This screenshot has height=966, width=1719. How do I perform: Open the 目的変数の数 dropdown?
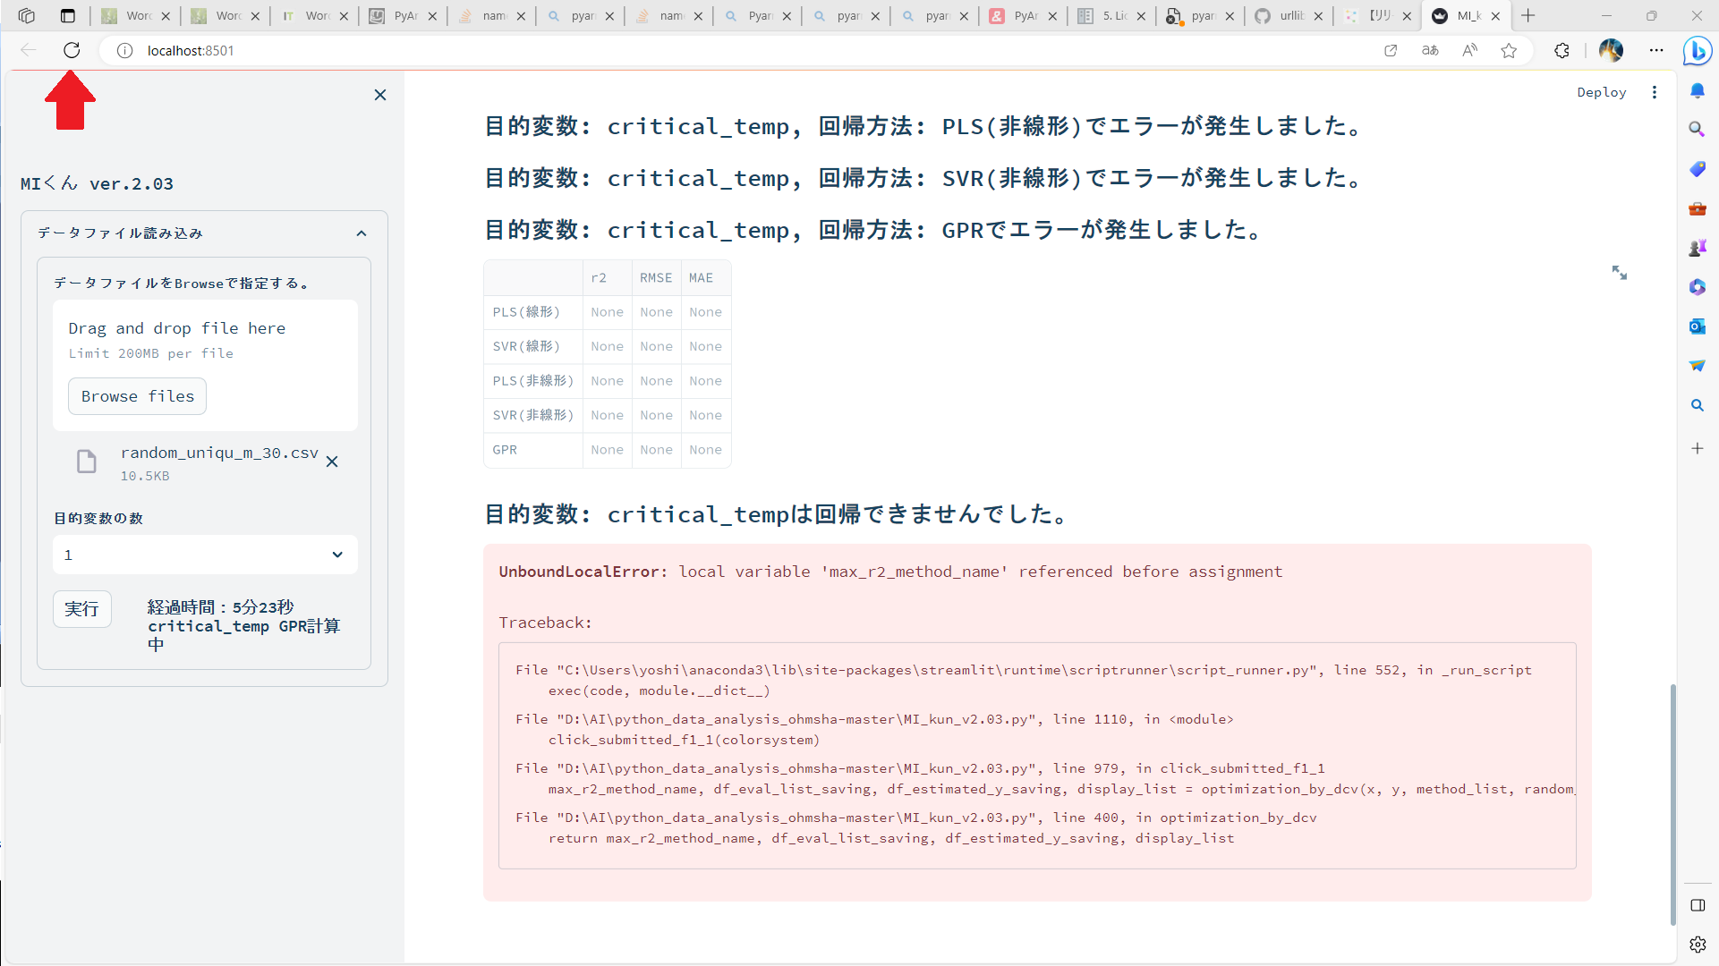(x=205, y=555)
